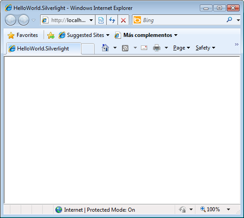Run search with the magnifier icon

229,20
